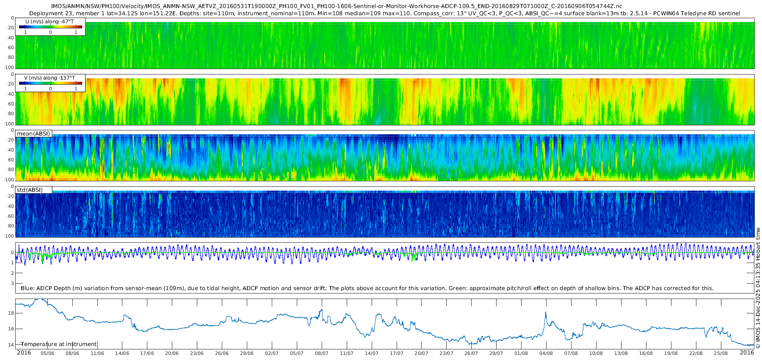
Task: Click the Deployment 23 metadata subtitle line
Action: pos(384,13)
